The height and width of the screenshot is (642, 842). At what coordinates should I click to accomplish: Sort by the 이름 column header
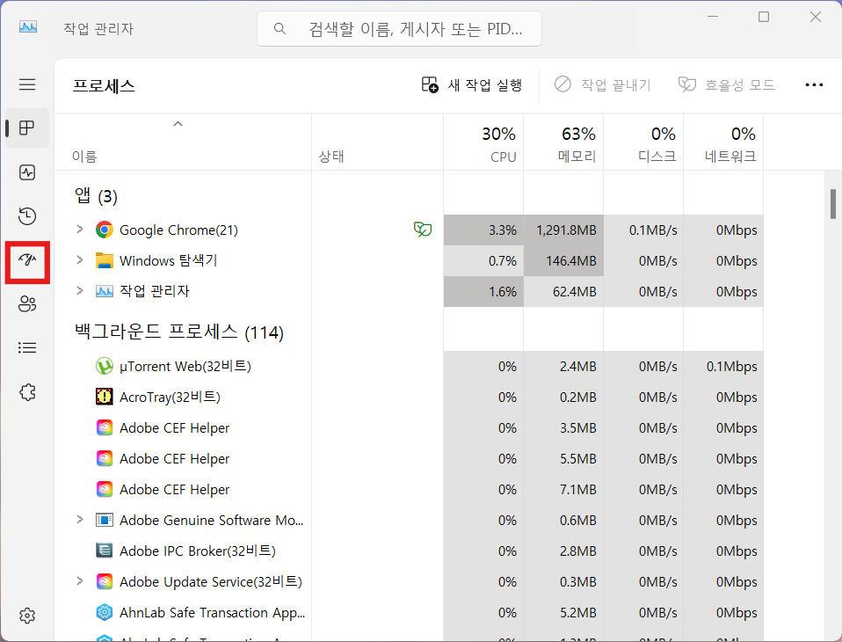pyautogui.click(x=183, y=142)
